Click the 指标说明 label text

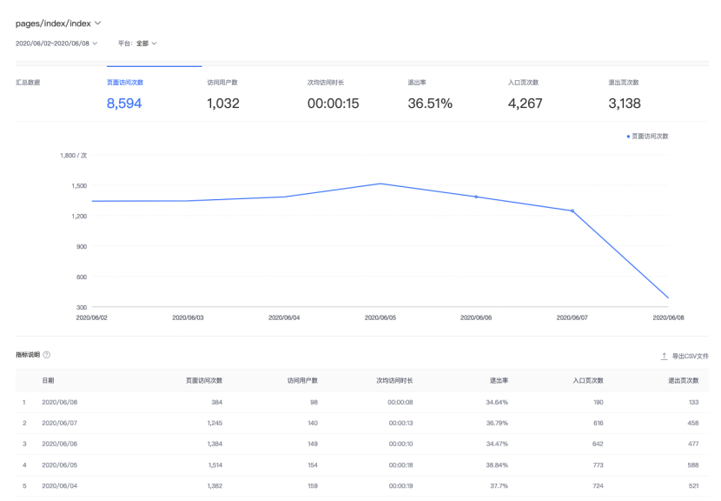[x=27, y=356]
